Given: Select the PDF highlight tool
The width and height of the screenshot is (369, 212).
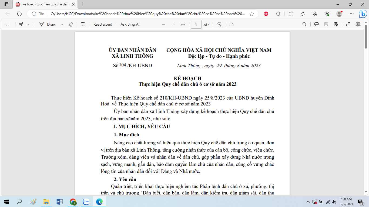Looking at the screenshot, I should (21, 24).
